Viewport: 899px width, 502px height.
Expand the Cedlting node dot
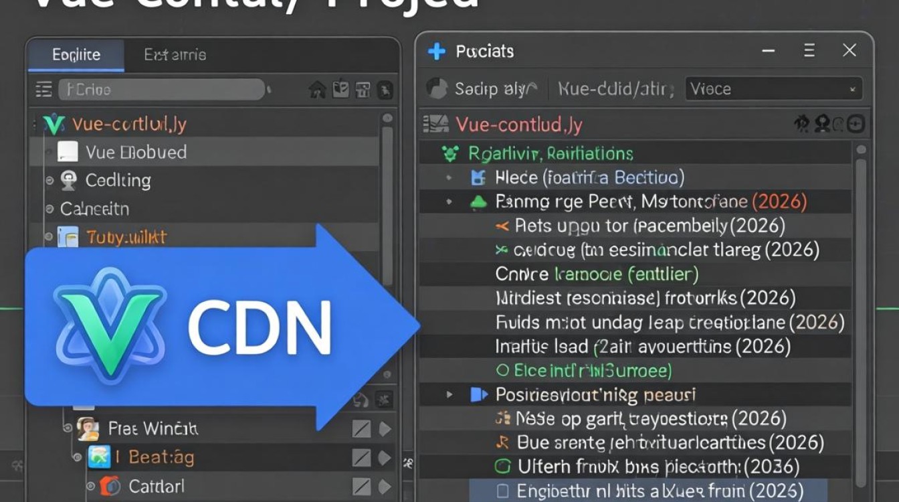tap(49, 181)
